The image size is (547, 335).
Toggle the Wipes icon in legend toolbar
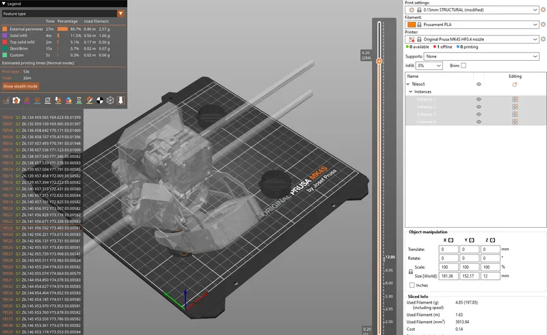click(16, 100)
